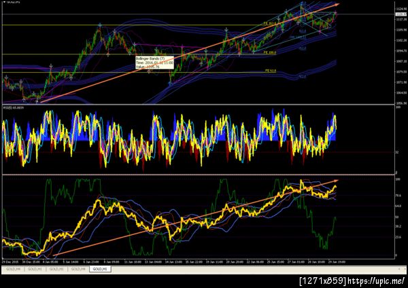Click the separator between price and RSI panes

(x=198, y=105)
